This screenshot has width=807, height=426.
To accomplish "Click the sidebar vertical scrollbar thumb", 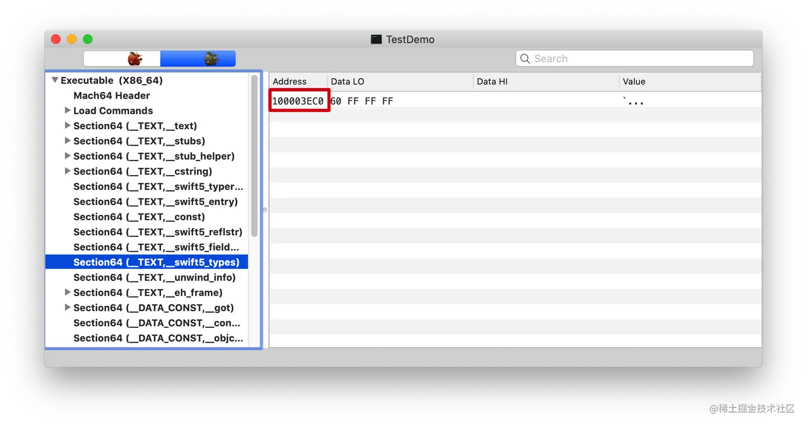I will [255, 156].
